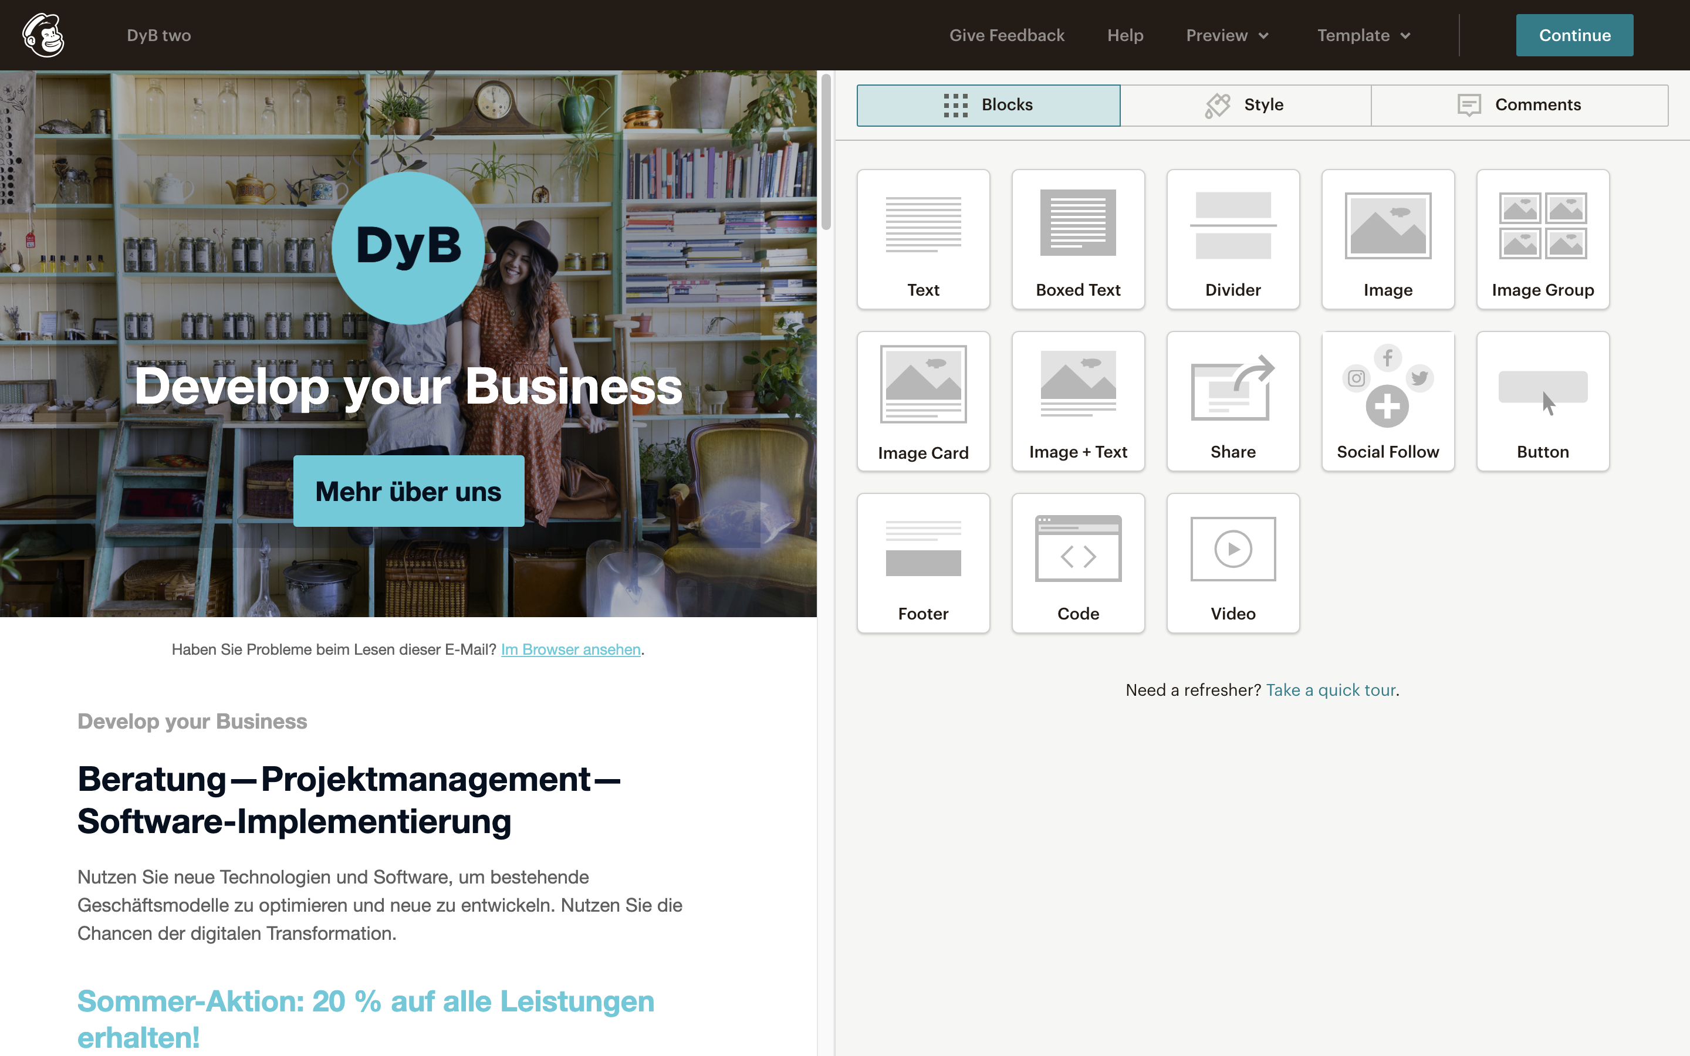This screenshot has height=1056, width=1690.
Task: Switch to the Style tab
Action: click(x=1263, y=103)
